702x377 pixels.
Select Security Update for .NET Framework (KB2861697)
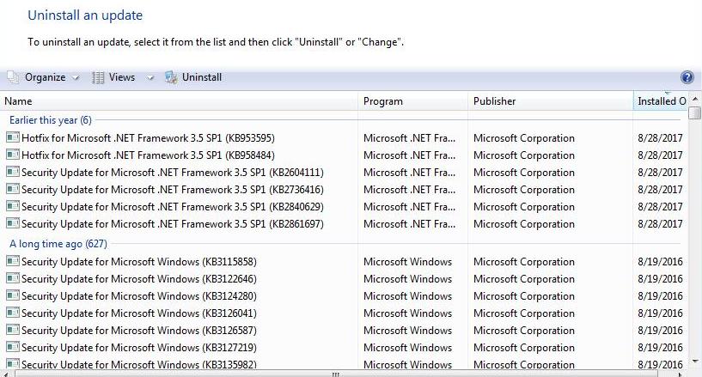coord(173,223)
